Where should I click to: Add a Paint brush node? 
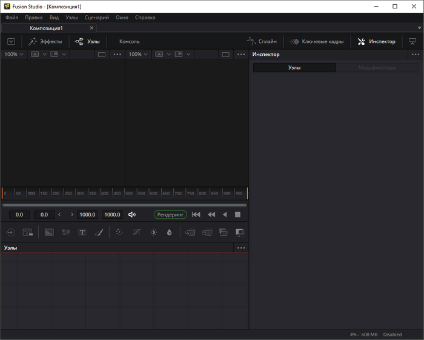tap(99, 232)
